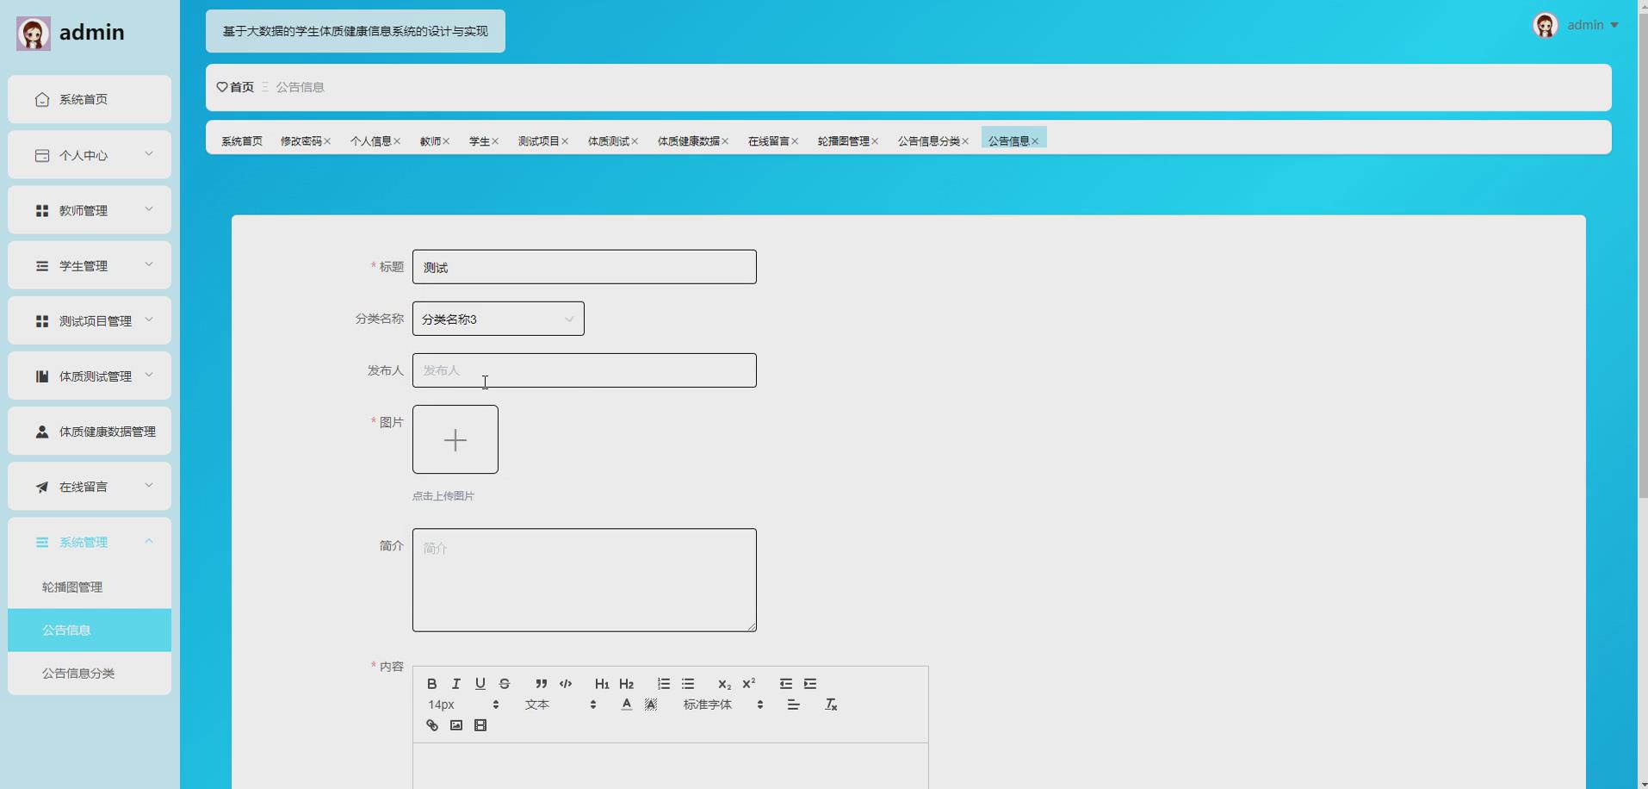Image resolution: width=1648 pixels, height=789 pixels.
Task: Close the 学生 tab
Action: (x=495, y=141)
